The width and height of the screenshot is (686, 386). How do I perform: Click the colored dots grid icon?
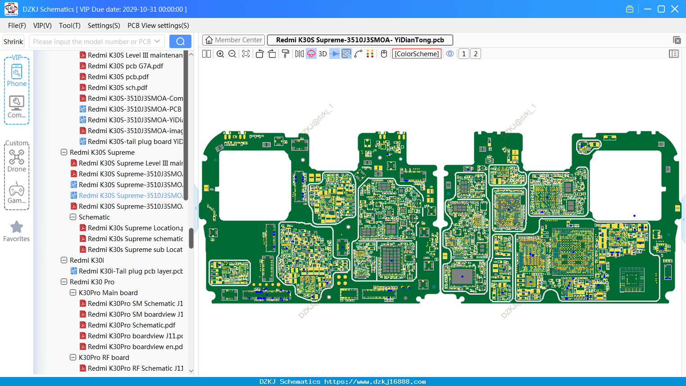pos(370,54)
